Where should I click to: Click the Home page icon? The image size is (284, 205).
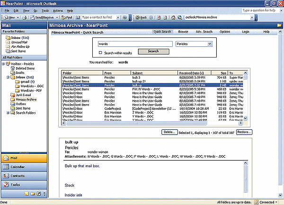[173, 18]
